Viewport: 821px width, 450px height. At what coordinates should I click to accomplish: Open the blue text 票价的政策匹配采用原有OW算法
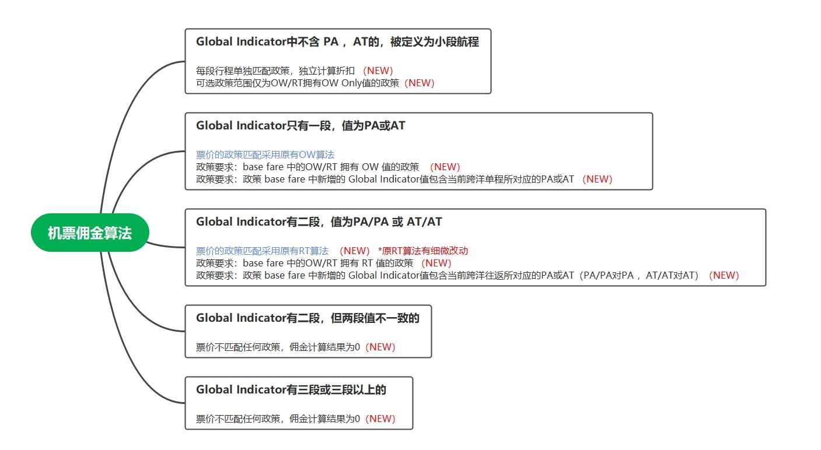[265, 154]
